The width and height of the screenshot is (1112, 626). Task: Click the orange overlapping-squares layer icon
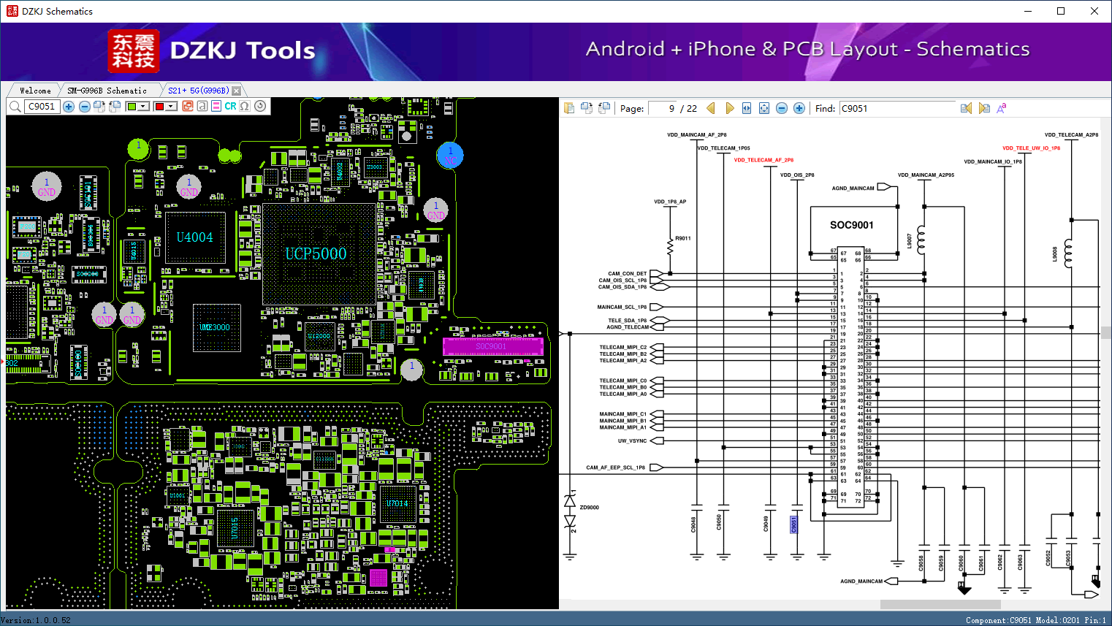[x=188, y=106]
